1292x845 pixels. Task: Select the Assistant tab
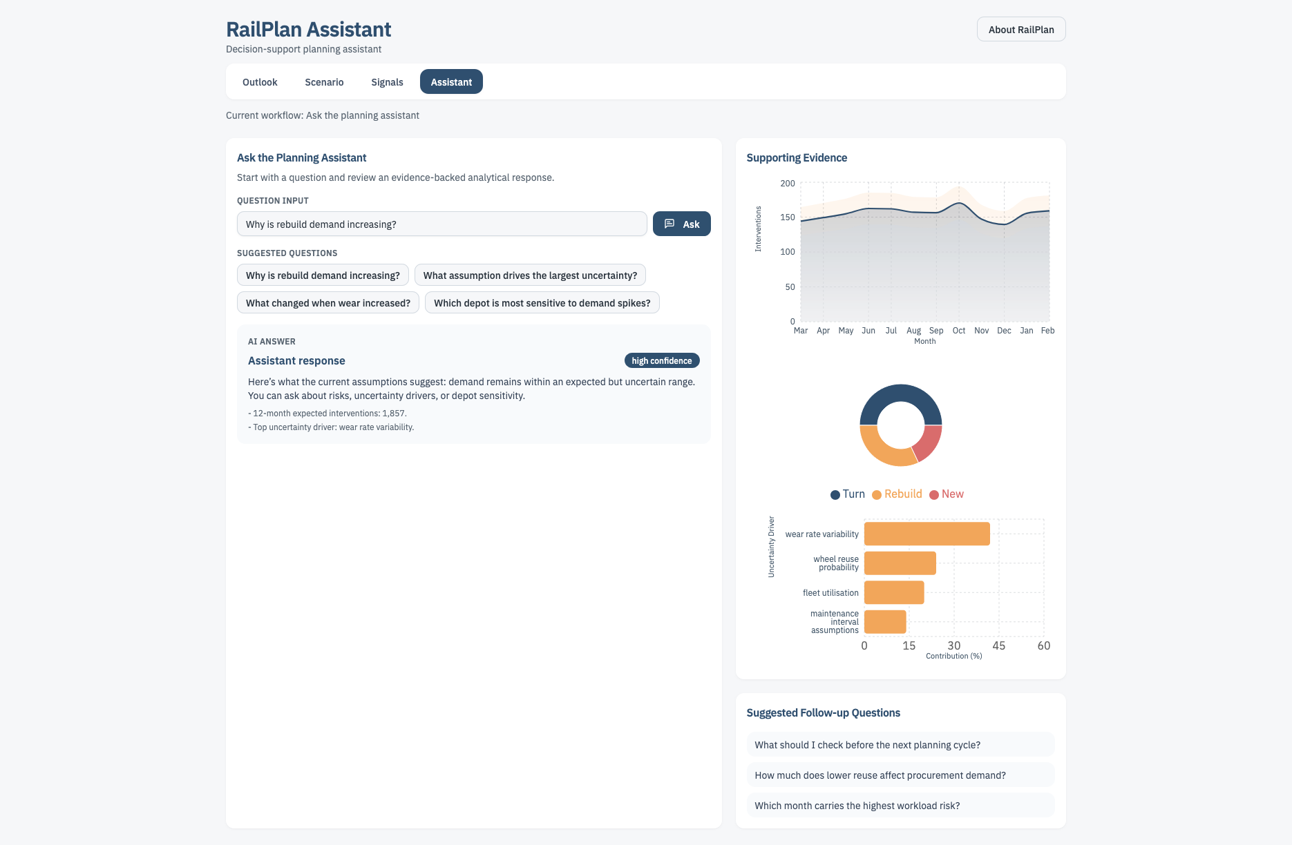(451, 81)
